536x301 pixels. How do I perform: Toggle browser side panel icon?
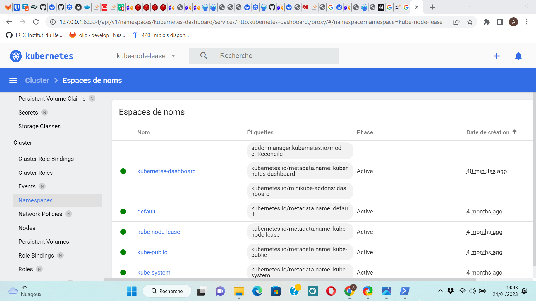click(500, 22)
